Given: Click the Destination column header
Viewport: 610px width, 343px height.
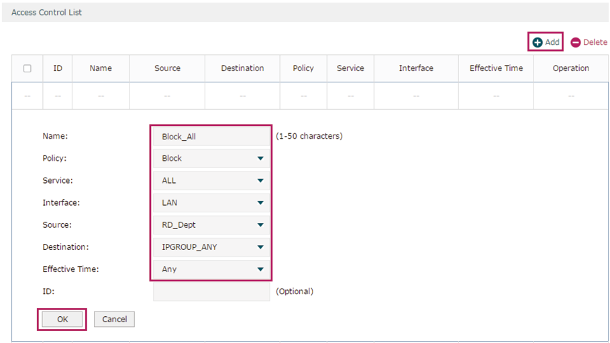Looking at the screenshot, I should pyautogui.click(x=242, y=68).
